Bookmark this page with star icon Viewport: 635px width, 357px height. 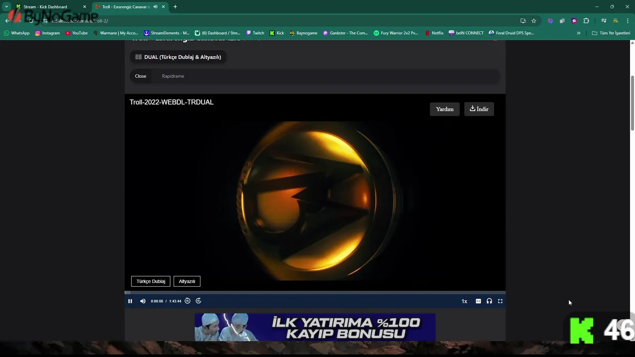coord(534,21)
